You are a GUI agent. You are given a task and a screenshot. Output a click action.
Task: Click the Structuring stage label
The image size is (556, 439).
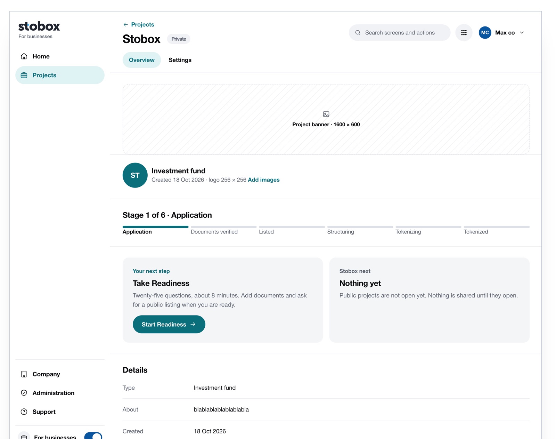[x=341, y=232]
